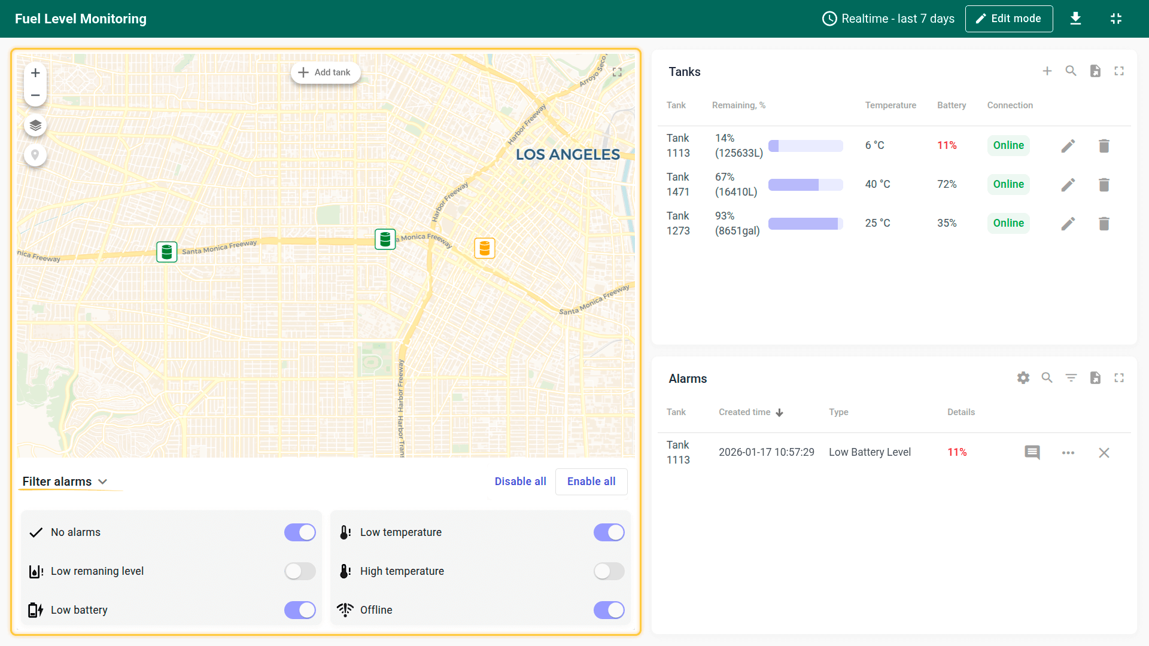This screenshot has width=1149, height=646.
Task: Click the Disable all link
Action: 520,482
